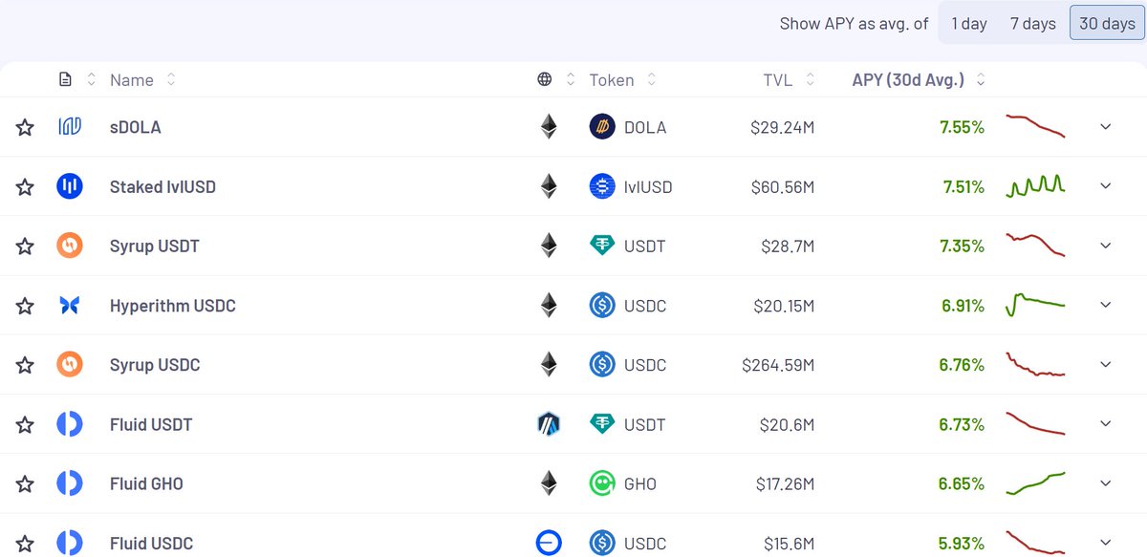Select the 30 days APY average

click(1107, 23)
